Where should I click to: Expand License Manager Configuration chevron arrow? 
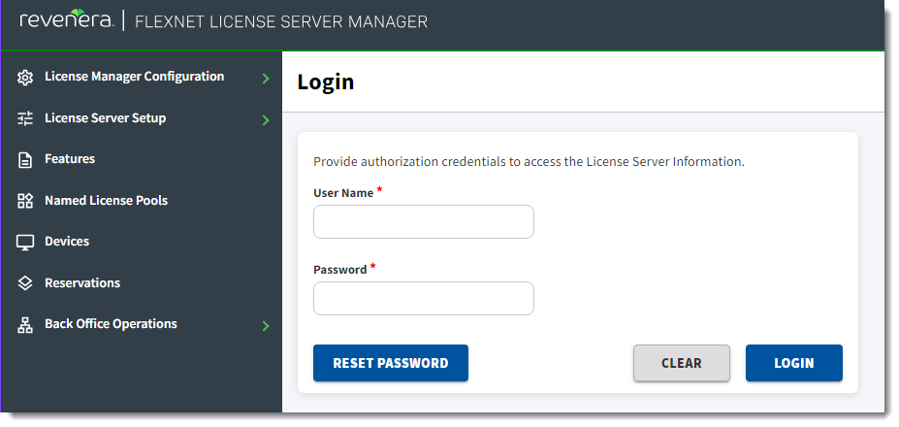click(266, 79)
